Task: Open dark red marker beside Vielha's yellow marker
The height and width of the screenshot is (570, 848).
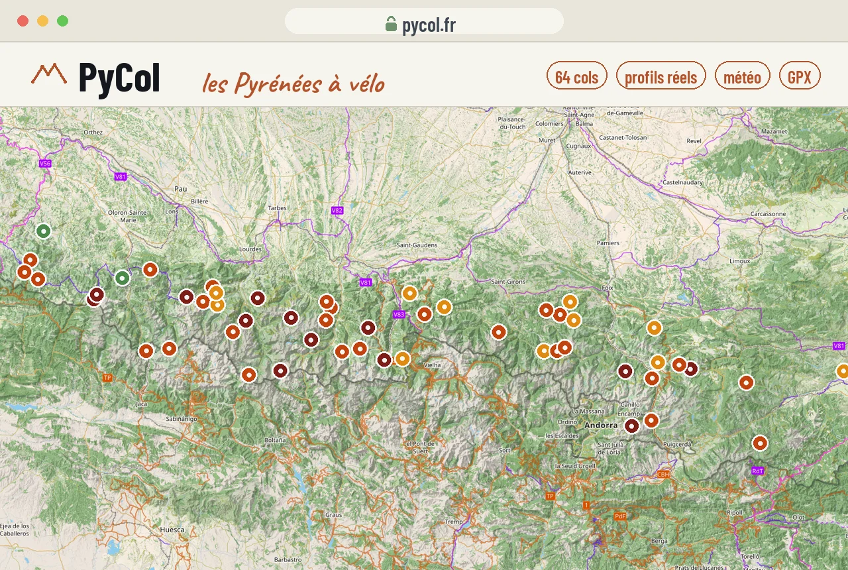Action: tap(384, 360)
